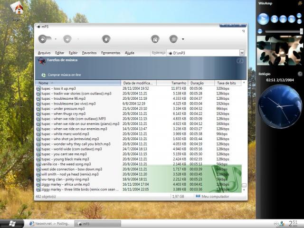
Task: Sort by the Tamanho column header
Action: [172, 83]
